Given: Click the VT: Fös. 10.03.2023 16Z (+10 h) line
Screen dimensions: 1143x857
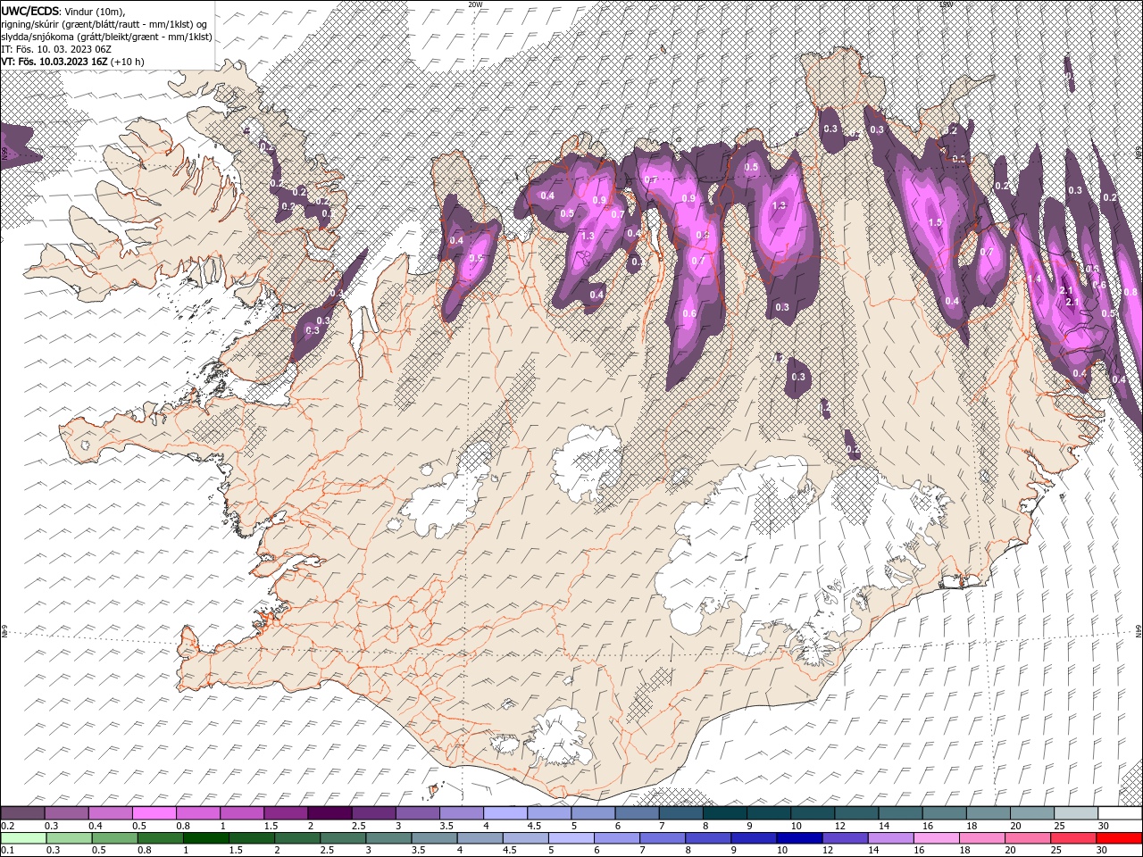Looking at the screenshot, I should (x=73, y=62).
